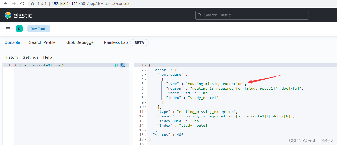The width and height of the screenshot is (337, 145).
Task: Click the insecure-site warning triangle icon
Action: (32, 4)
